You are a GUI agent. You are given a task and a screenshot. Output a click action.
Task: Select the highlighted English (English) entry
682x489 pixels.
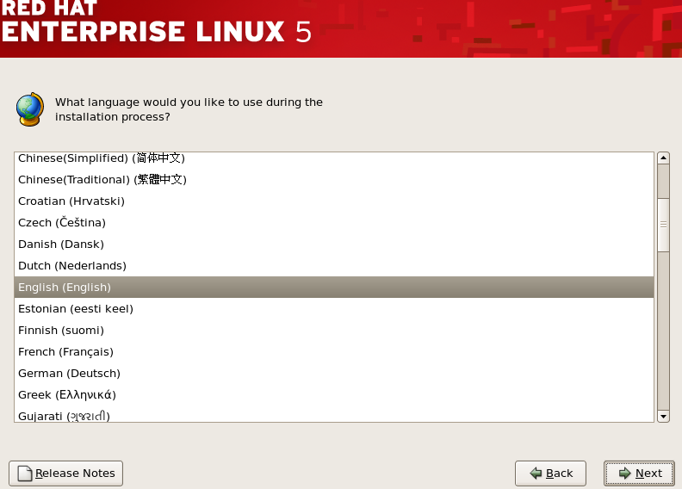(x=334, y=288)
